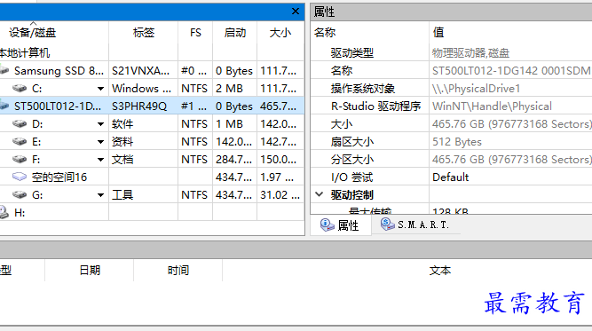The width and height of the screenshot is (592, 331).
Task: Select the D: partition drive icon
Action: pyautogui.click(x=20, y=124)
